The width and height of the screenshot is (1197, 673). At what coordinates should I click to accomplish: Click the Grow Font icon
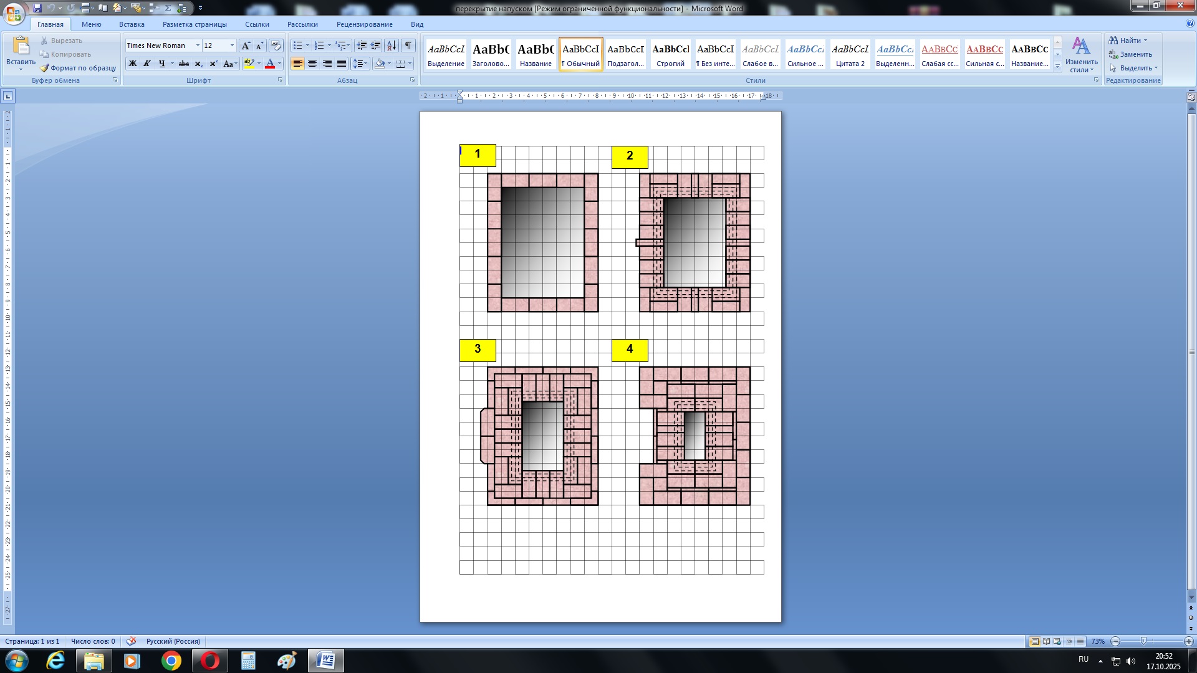(x=246, y=45)
